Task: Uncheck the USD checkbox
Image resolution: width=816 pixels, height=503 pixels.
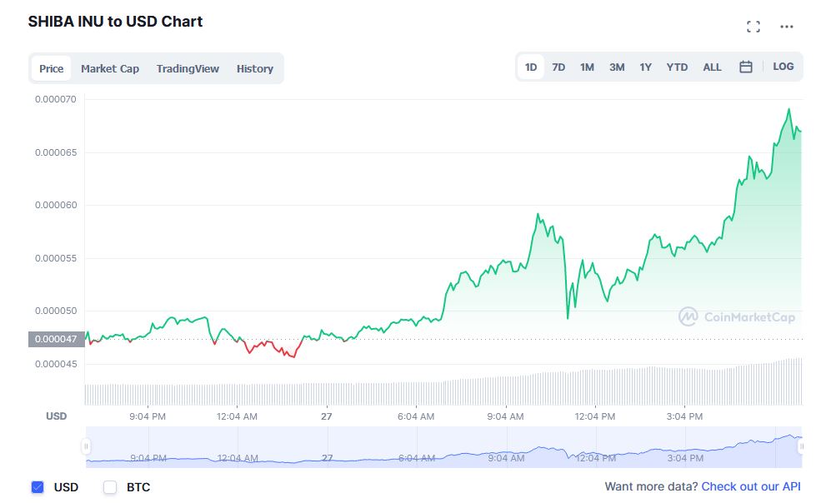Action: coord(38,487)
